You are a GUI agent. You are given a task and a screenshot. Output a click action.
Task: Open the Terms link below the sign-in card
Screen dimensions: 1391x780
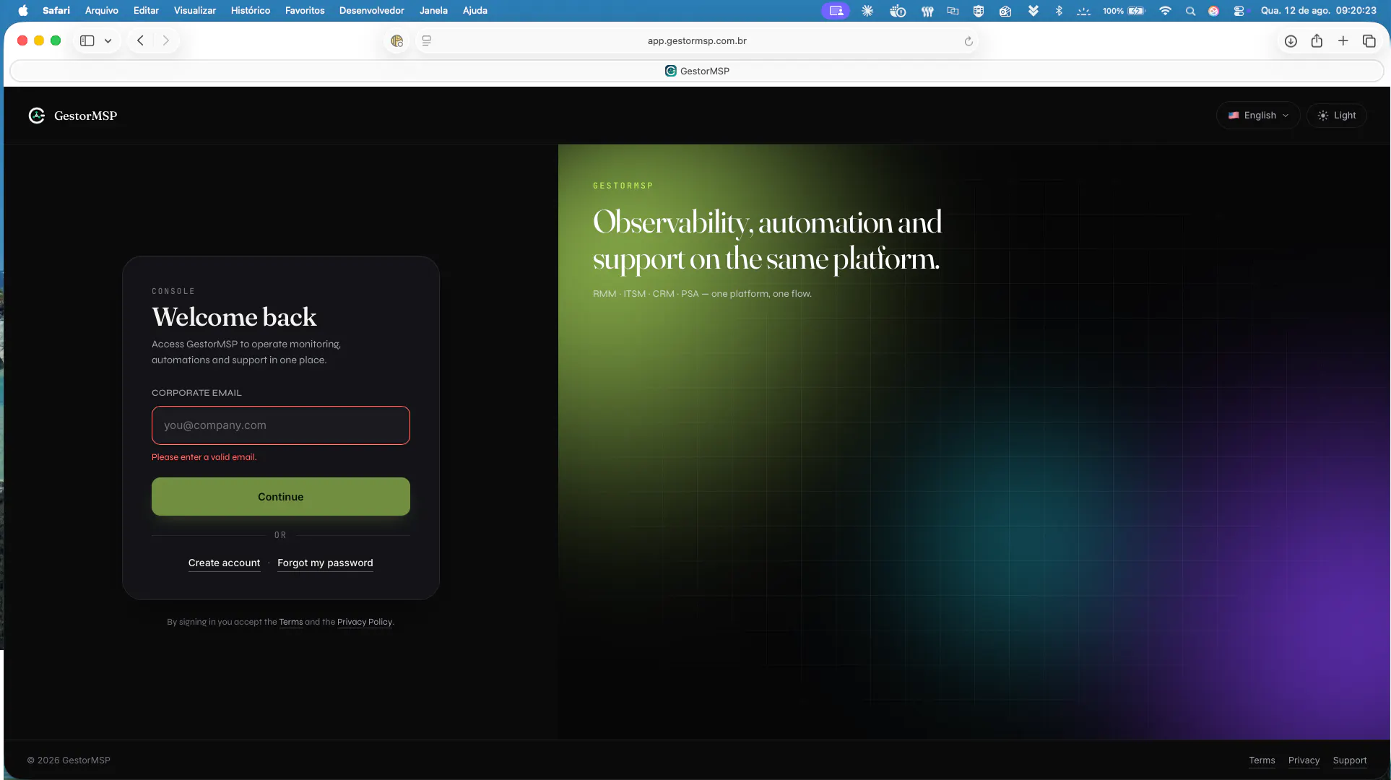291,622
